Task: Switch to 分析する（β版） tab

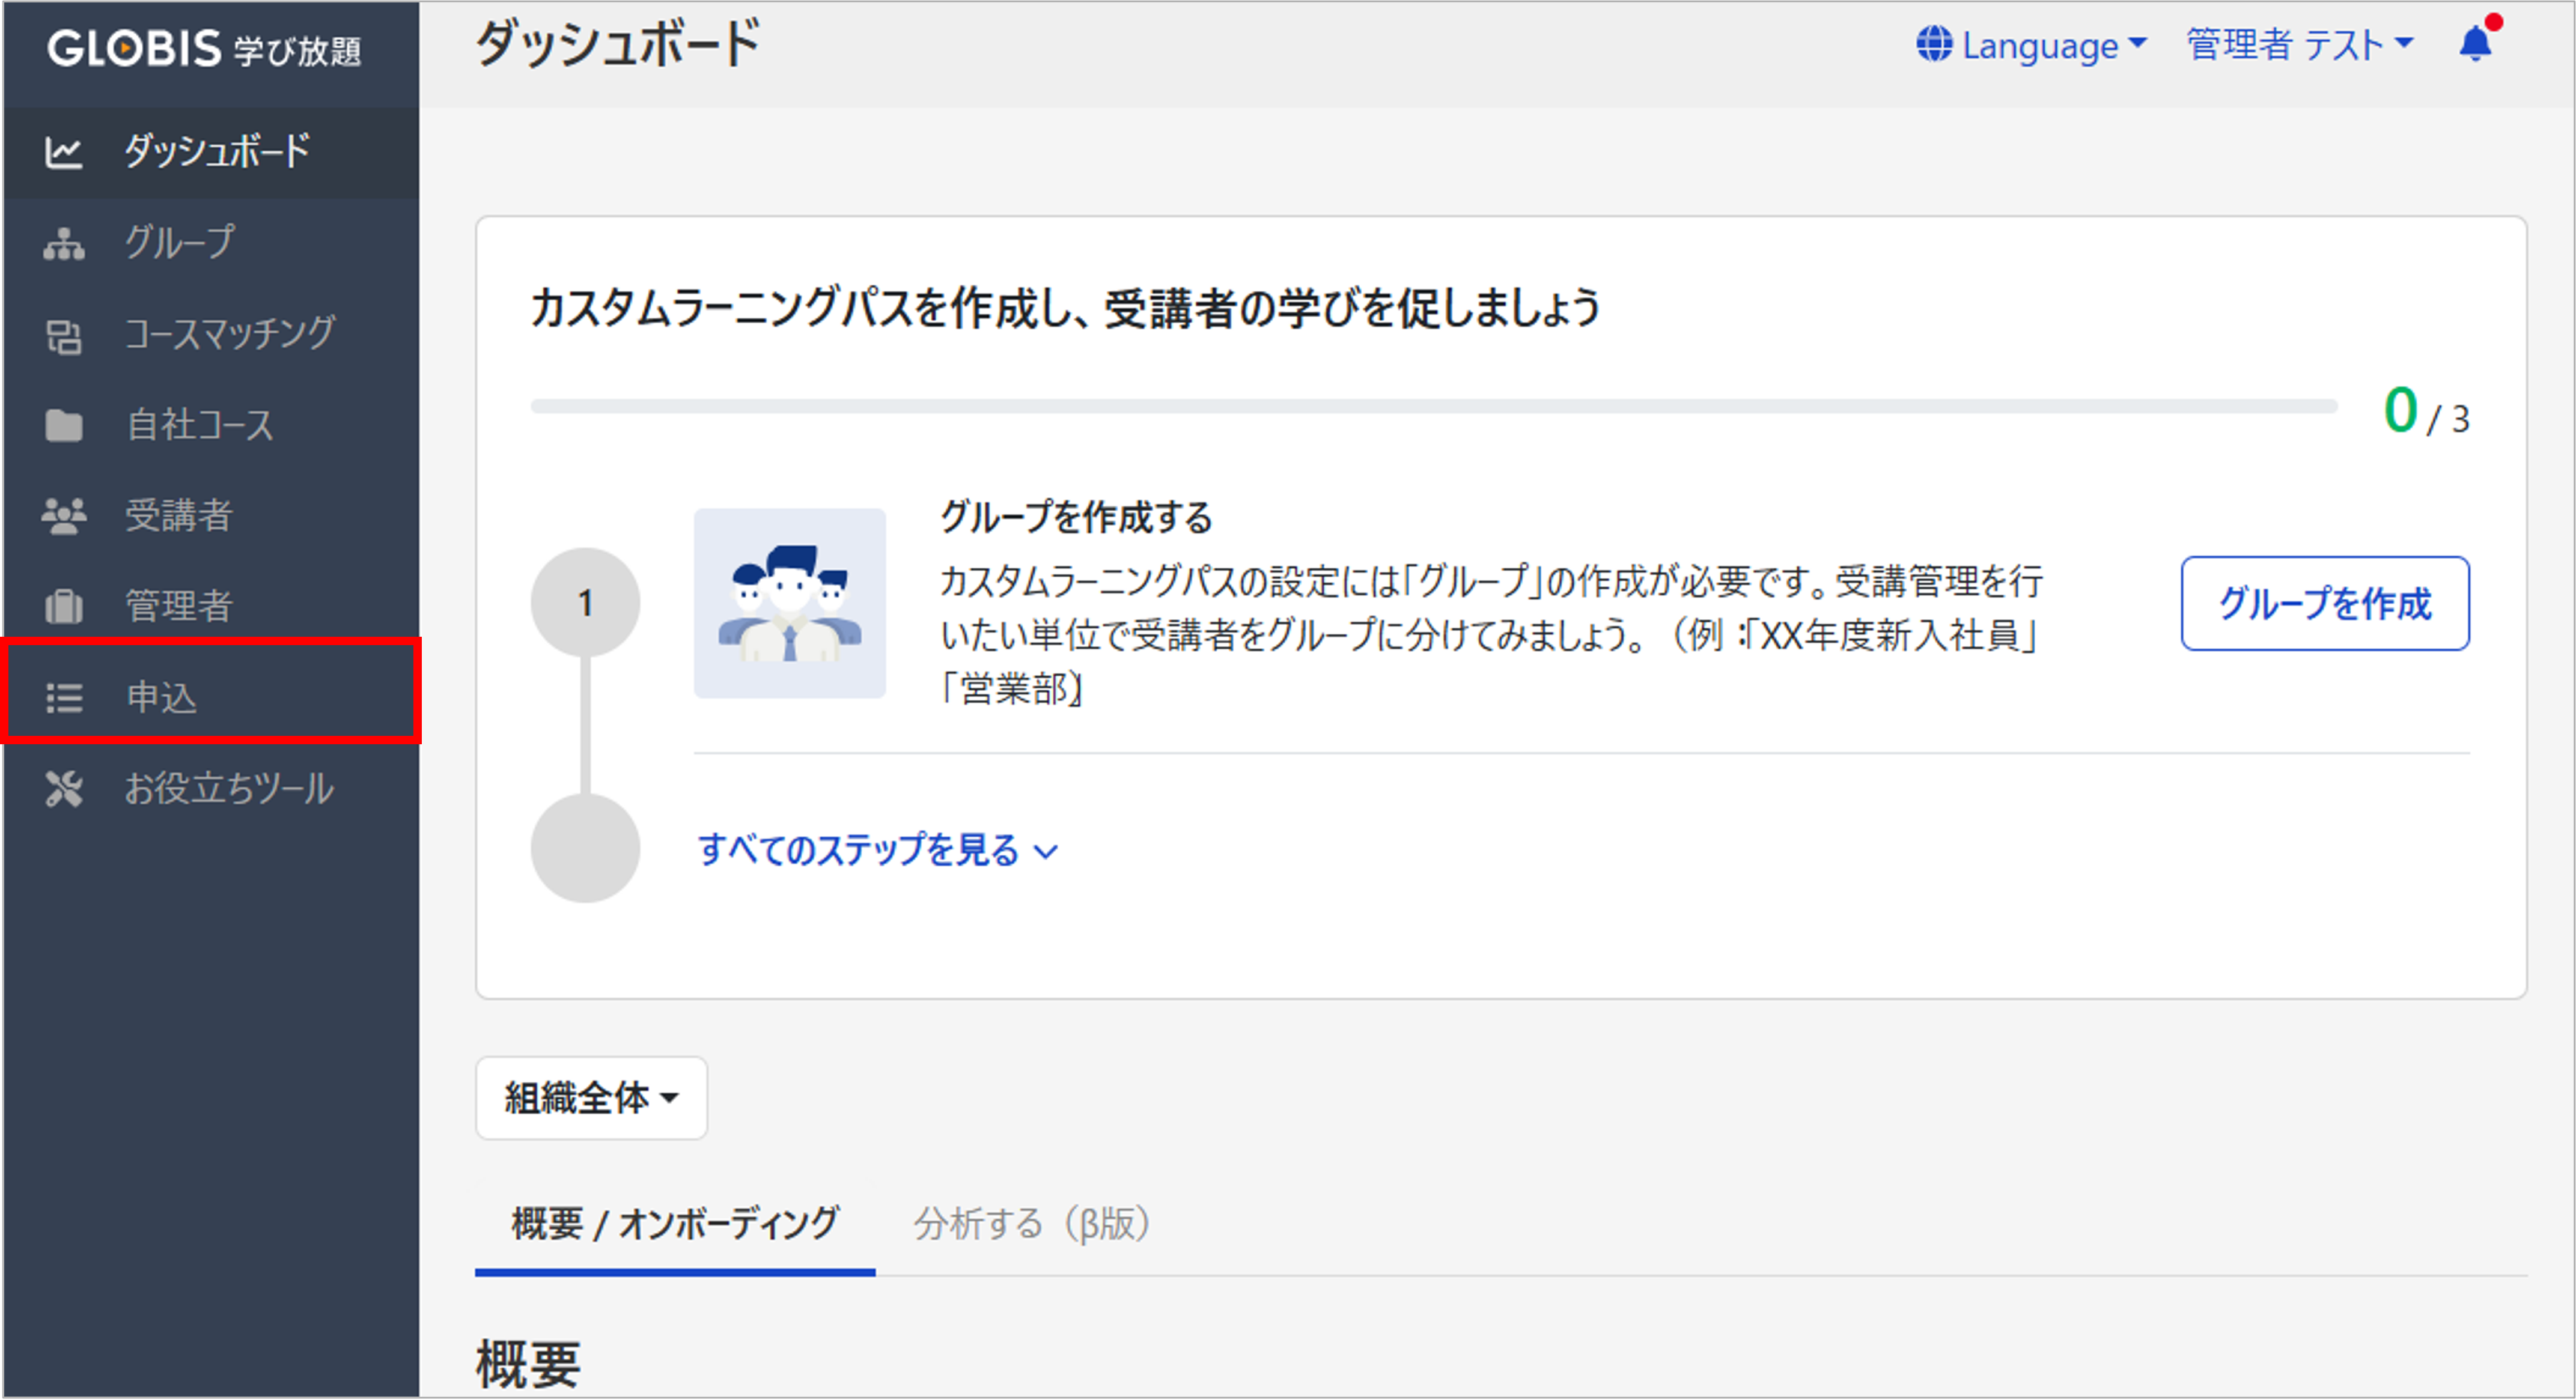Action: click(x=1032, y=1223)
